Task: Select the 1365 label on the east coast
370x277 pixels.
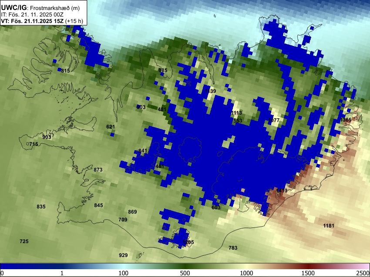Action: coord(346,120)
